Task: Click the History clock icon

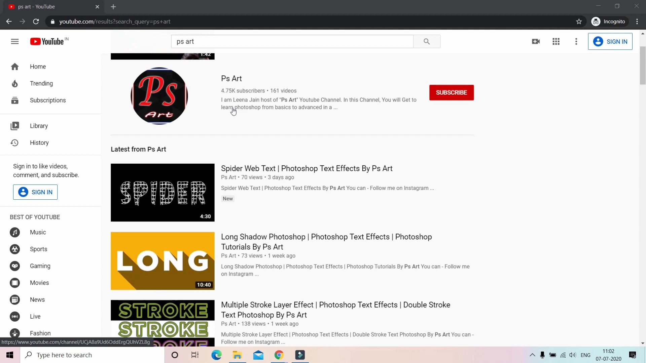Action: (x=14, y=143)
